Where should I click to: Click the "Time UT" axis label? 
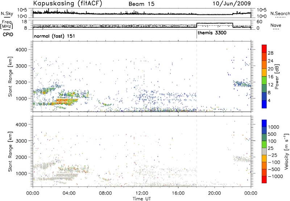point(142,199)
